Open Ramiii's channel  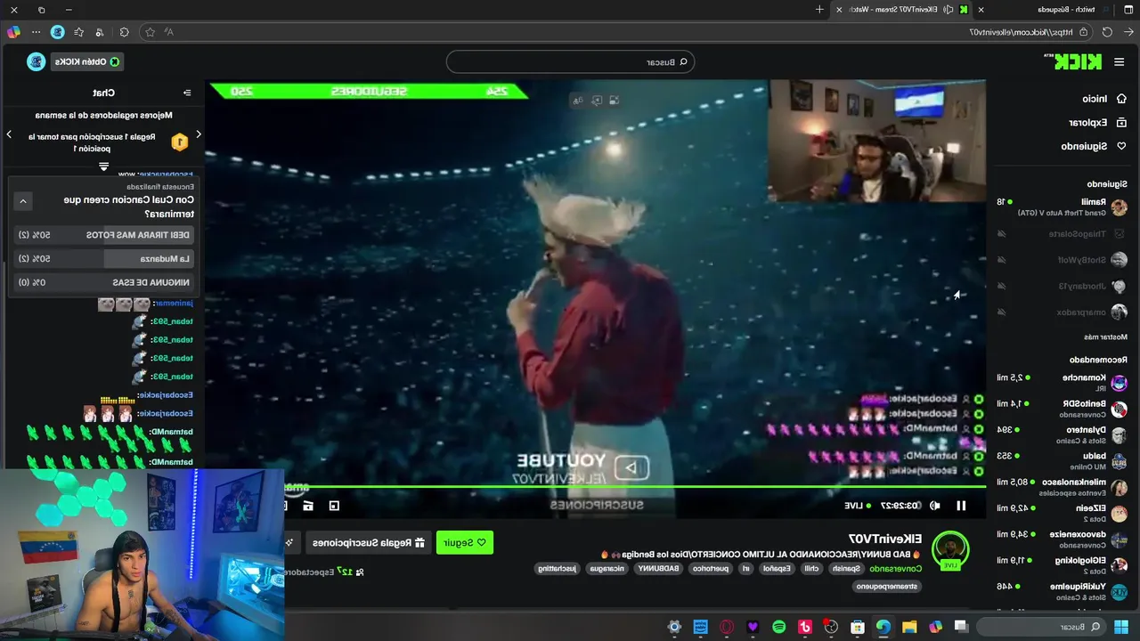[x=1063, y=207]
